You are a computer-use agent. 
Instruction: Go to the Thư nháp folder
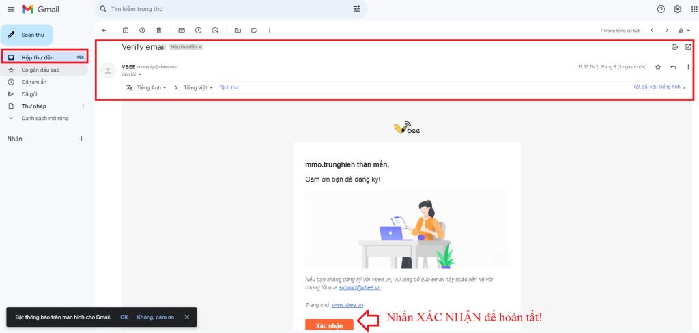point(33,106)
